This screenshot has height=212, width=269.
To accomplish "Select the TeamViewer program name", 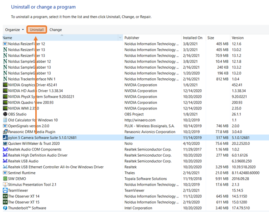I will 18,190.
